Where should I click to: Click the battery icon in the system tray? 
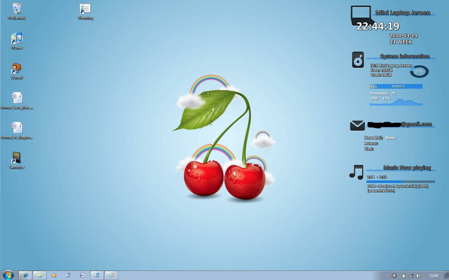[403, 276]
